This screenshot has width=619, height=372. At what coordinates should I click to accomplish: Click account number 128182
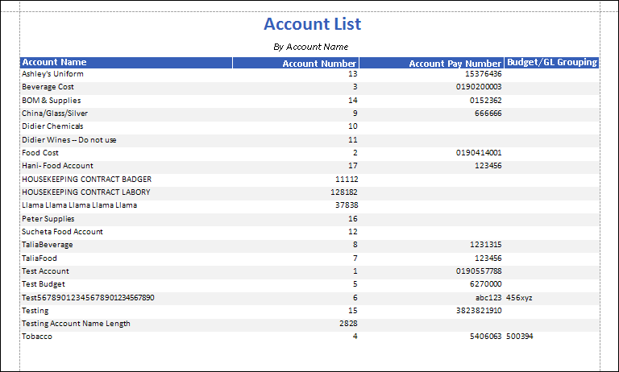click(343, 192)
